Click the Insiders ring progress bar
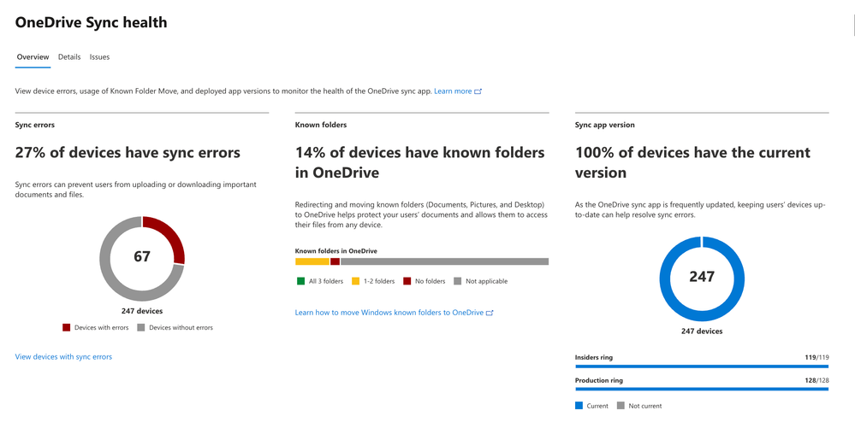The image size is (855, 428). click(x=702, y=366)
